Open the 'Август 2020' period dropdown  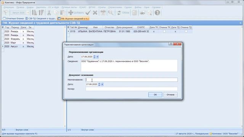28,13
